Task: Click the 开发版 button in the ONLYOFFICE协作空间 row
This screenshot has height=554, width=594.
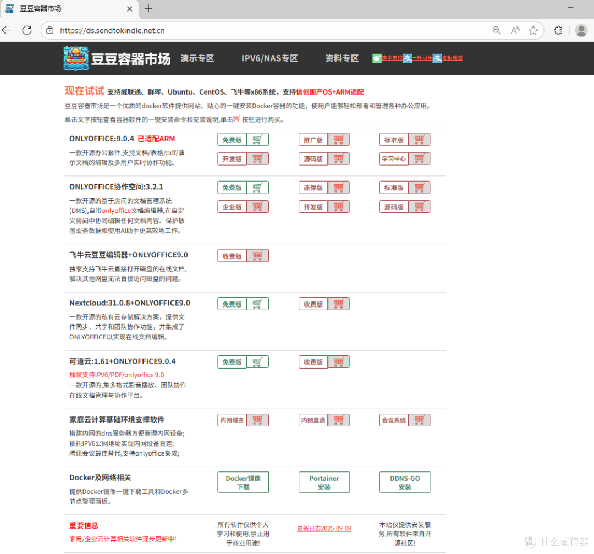Action: [x=313, y=206]
